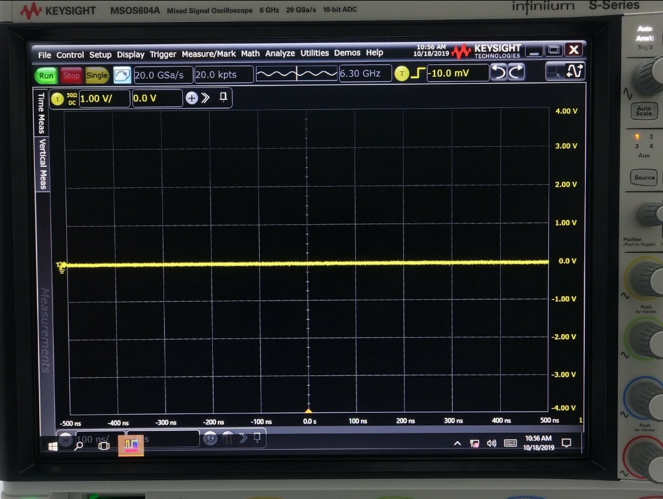Click the yellow Single acquisition button
The image size is (663, 499).
point(97,76)
